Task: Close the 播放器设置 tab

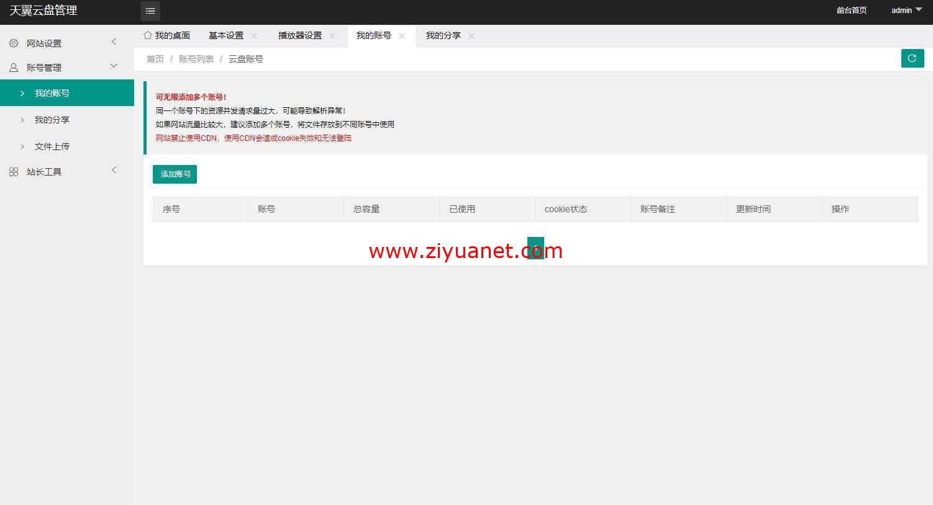Action: (x=332, y=36)
